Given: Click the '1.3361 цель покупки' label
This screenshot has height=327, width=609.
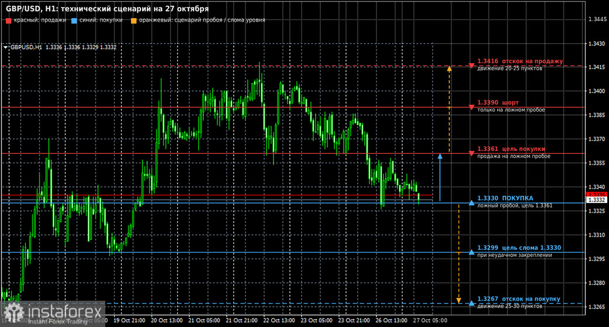Looking at the screenshot, I should (511, 149).
